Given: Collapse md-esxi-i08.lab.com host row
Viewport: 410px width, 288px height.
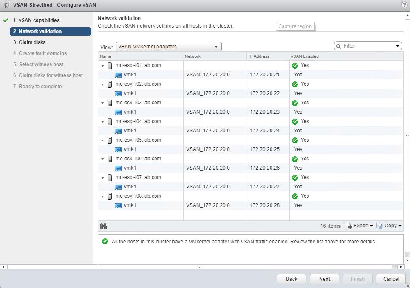Looking at the screenshot, I should [102, 196].
